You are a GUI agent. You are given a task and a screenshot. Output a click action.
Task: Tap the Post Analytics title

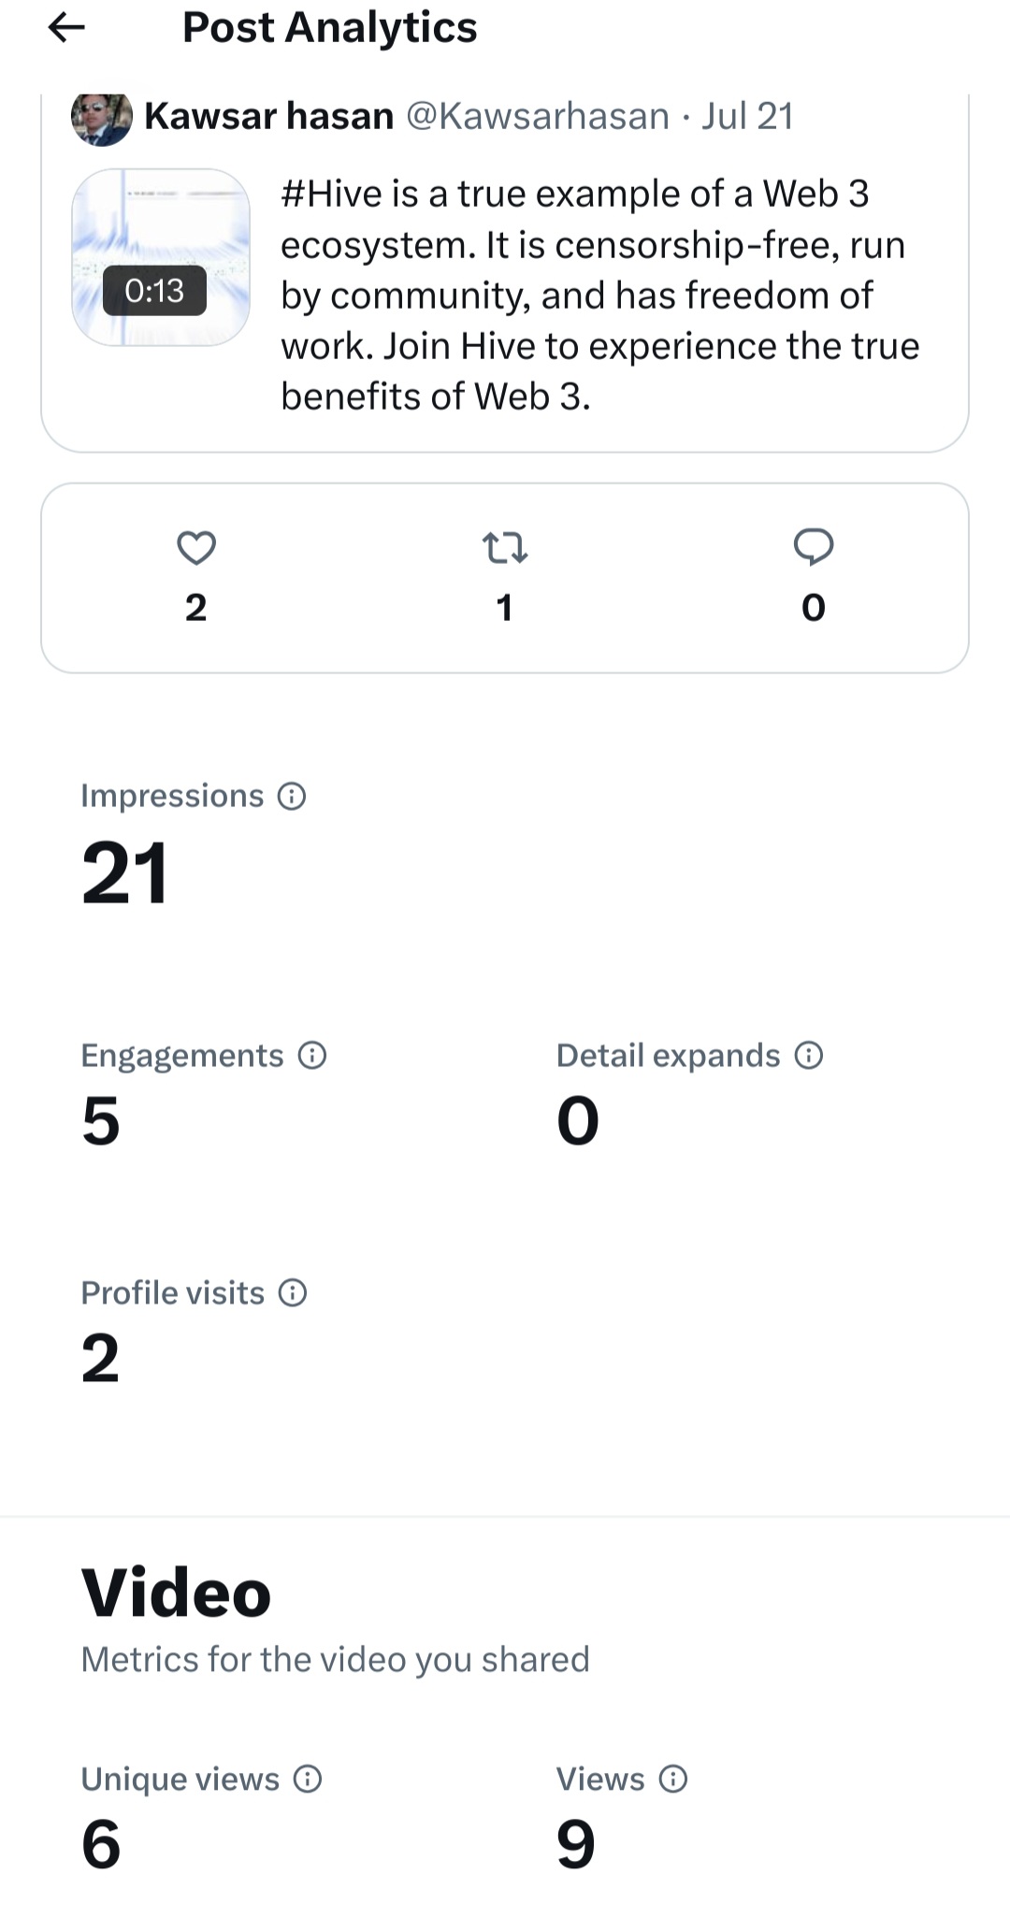click(329, 27)
